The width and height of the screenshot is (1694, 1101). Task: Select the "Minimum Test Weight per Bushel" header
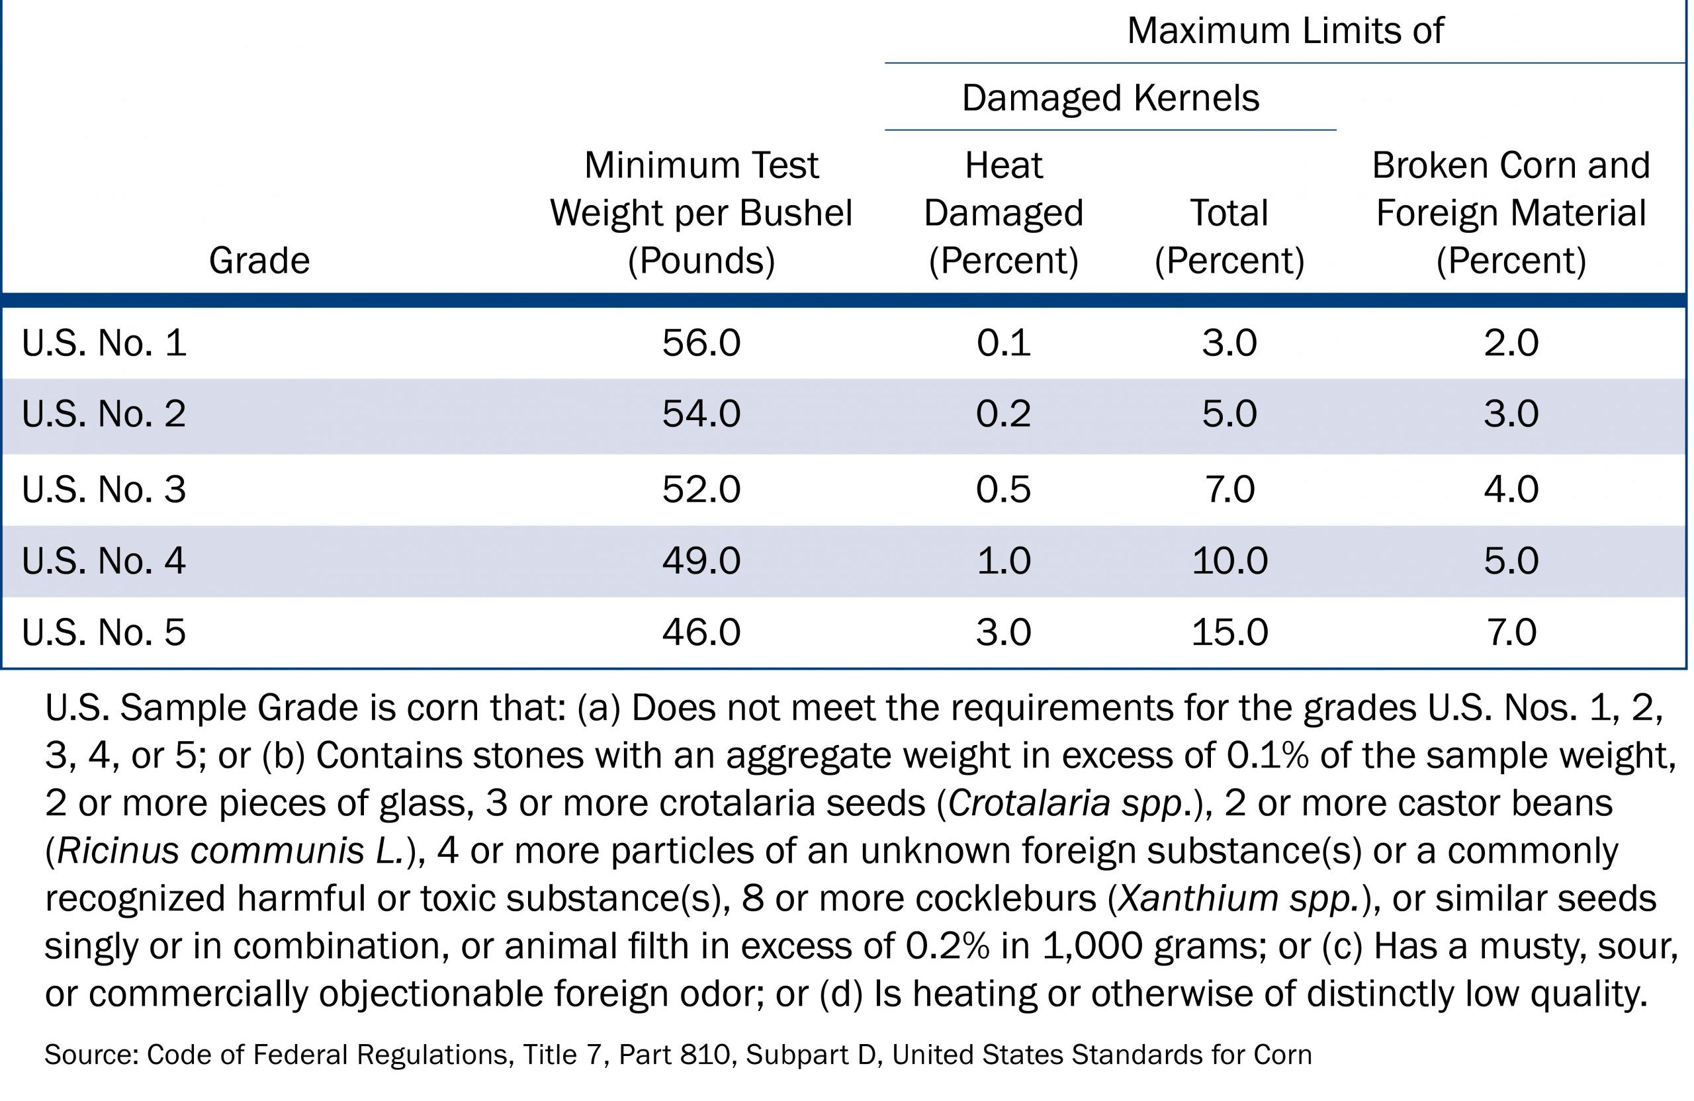click(x=701, y=213)
